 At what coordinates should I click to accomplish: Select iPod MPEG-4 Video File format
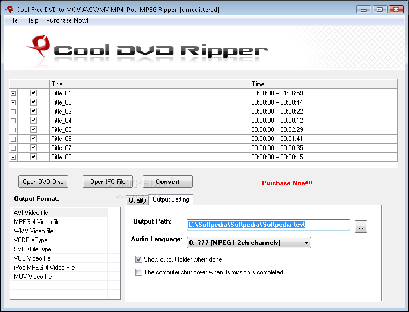[60, 268]
